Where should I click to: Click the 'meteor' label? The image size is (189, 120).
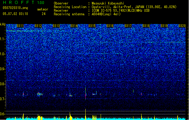click(43, 9)
